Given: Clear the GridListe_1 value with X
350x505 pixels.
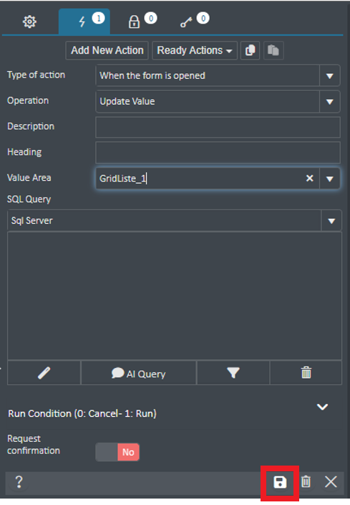Looking at the screenshot, I should pyautogui.click(x=309, y=179).
